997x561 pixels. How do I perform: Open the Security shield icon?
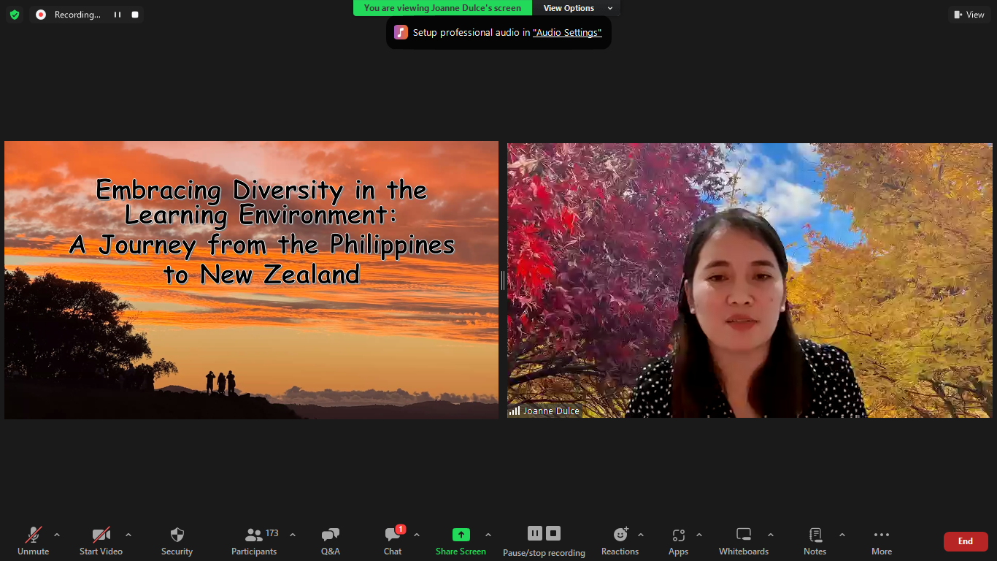(x=177, y=535)
